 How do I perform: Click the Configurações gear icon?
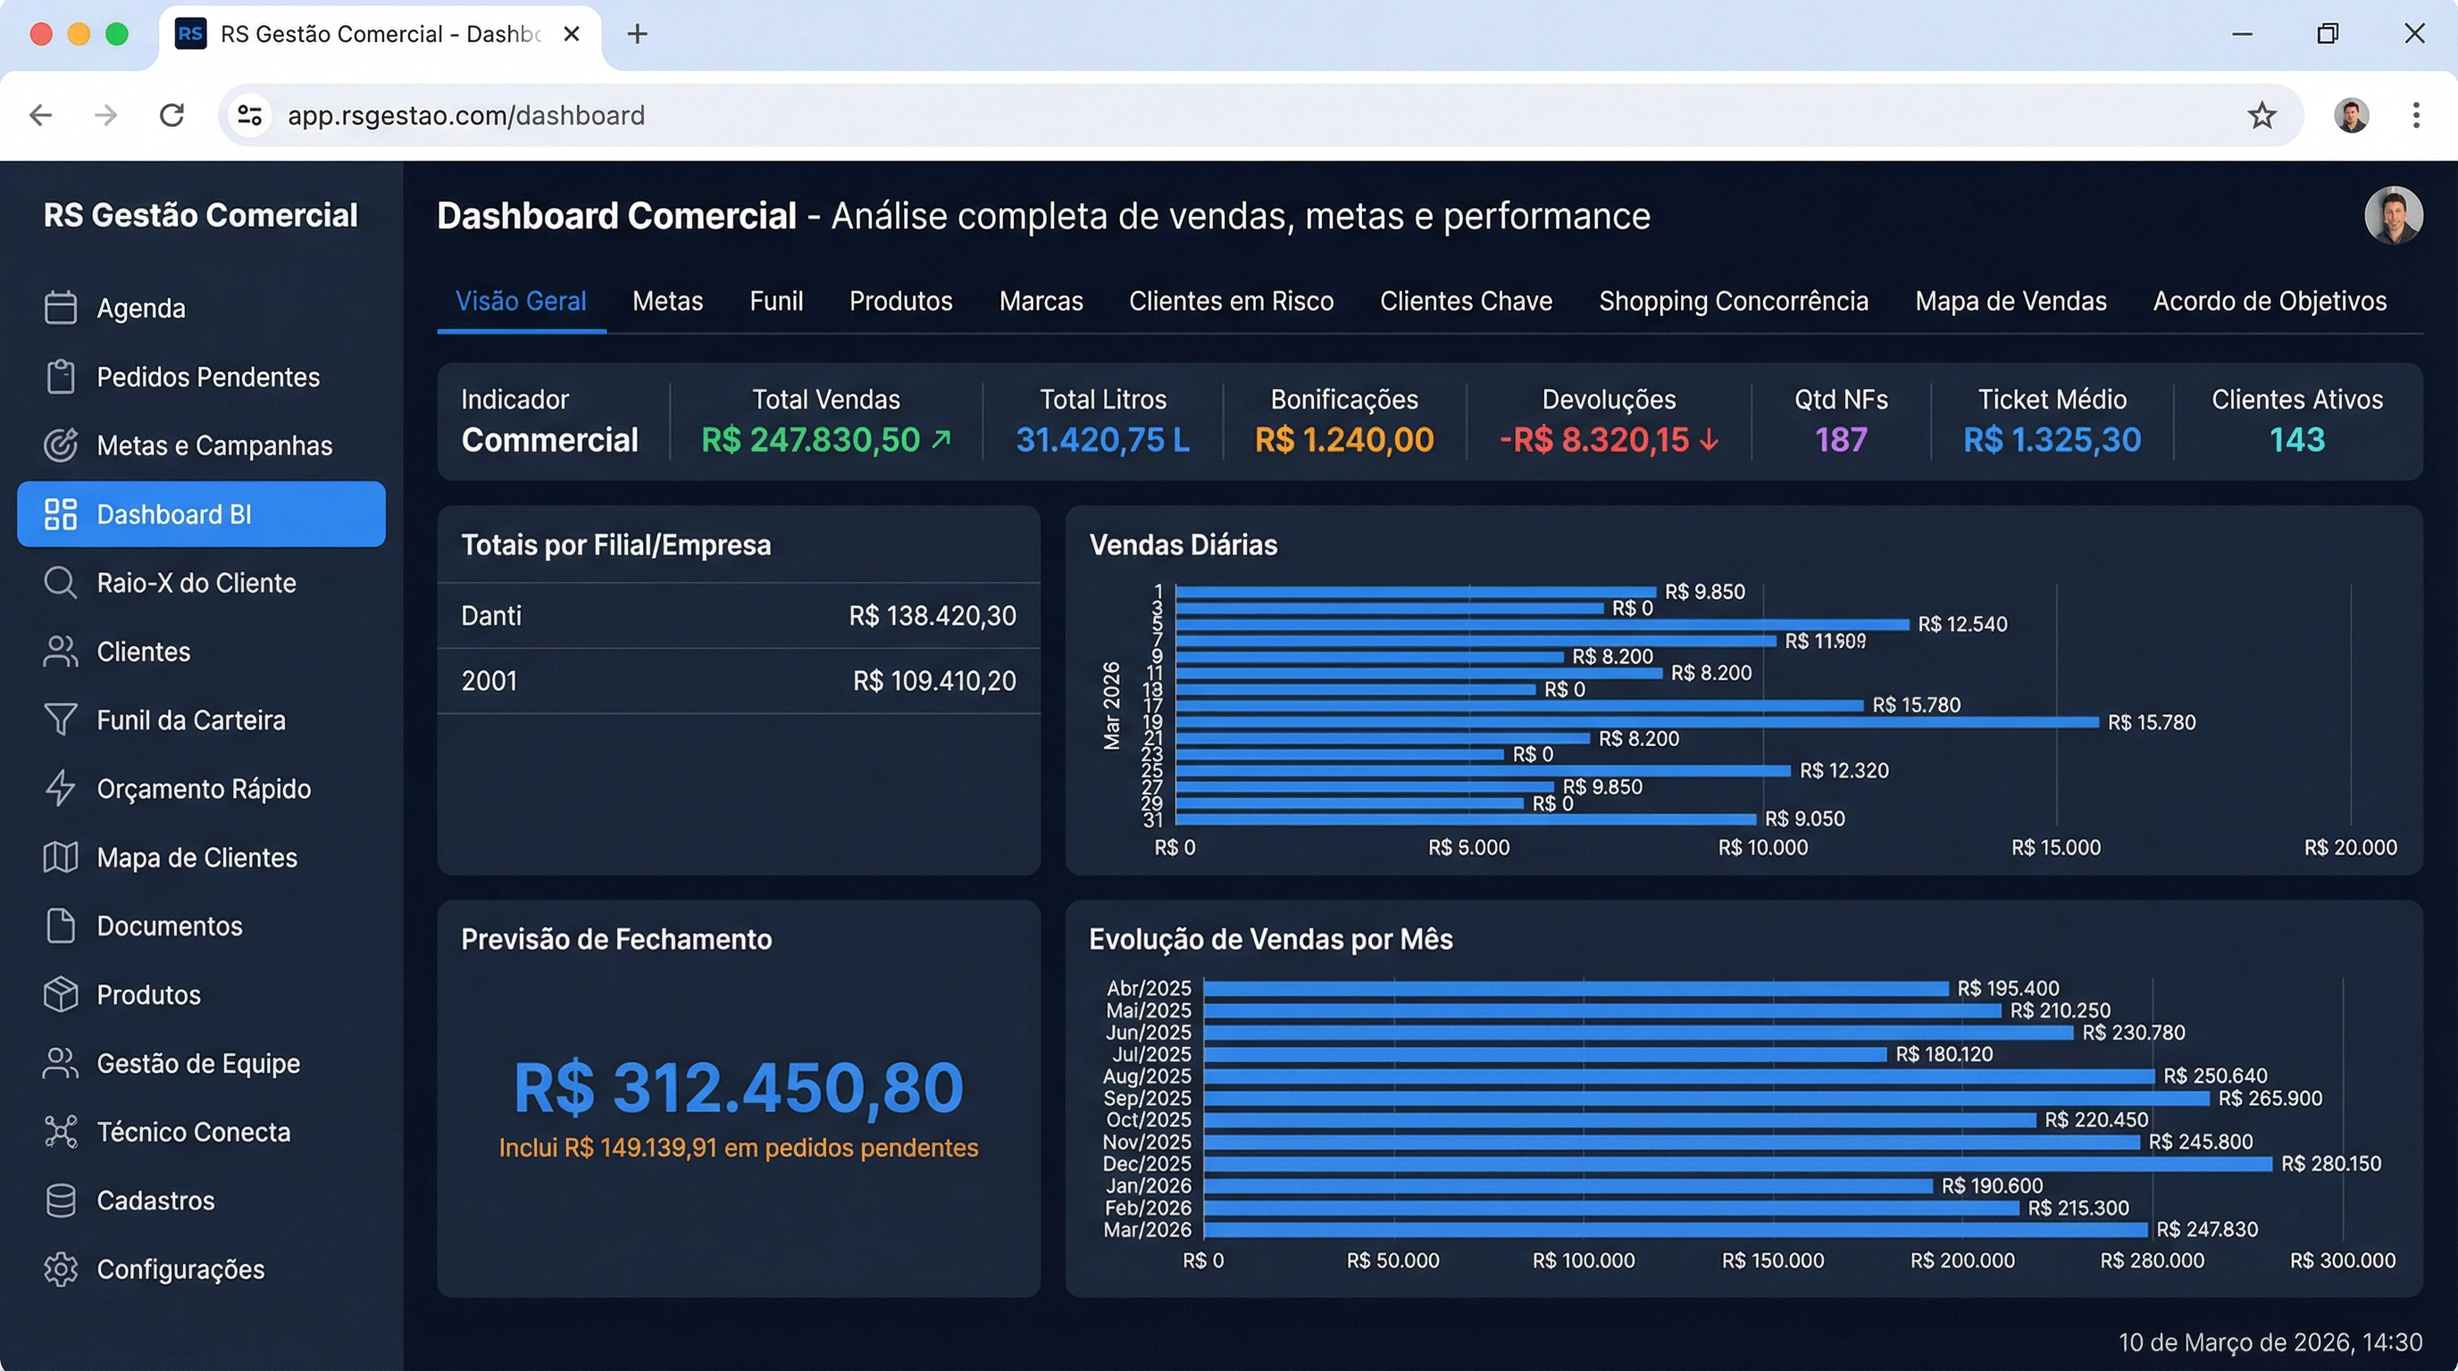coord(61,1269)
